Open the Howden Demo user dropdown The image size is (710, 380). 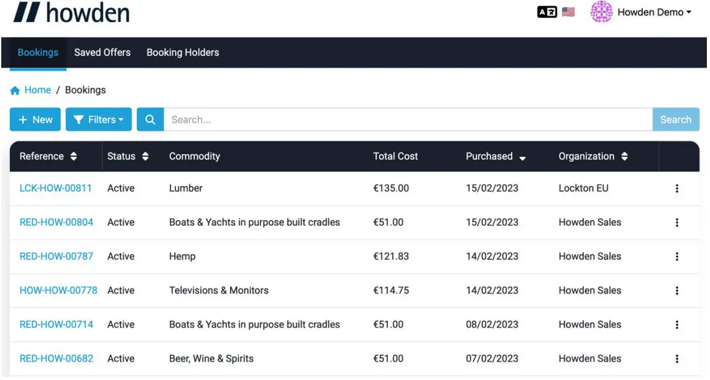coord(654,12)
